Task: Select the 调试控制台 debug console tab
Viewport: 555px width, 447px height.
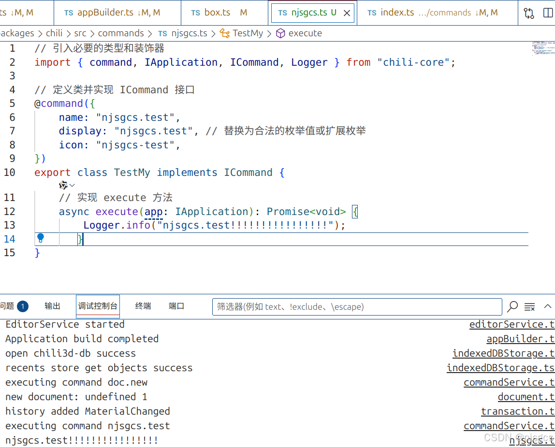Action: [x=98, y=306]
